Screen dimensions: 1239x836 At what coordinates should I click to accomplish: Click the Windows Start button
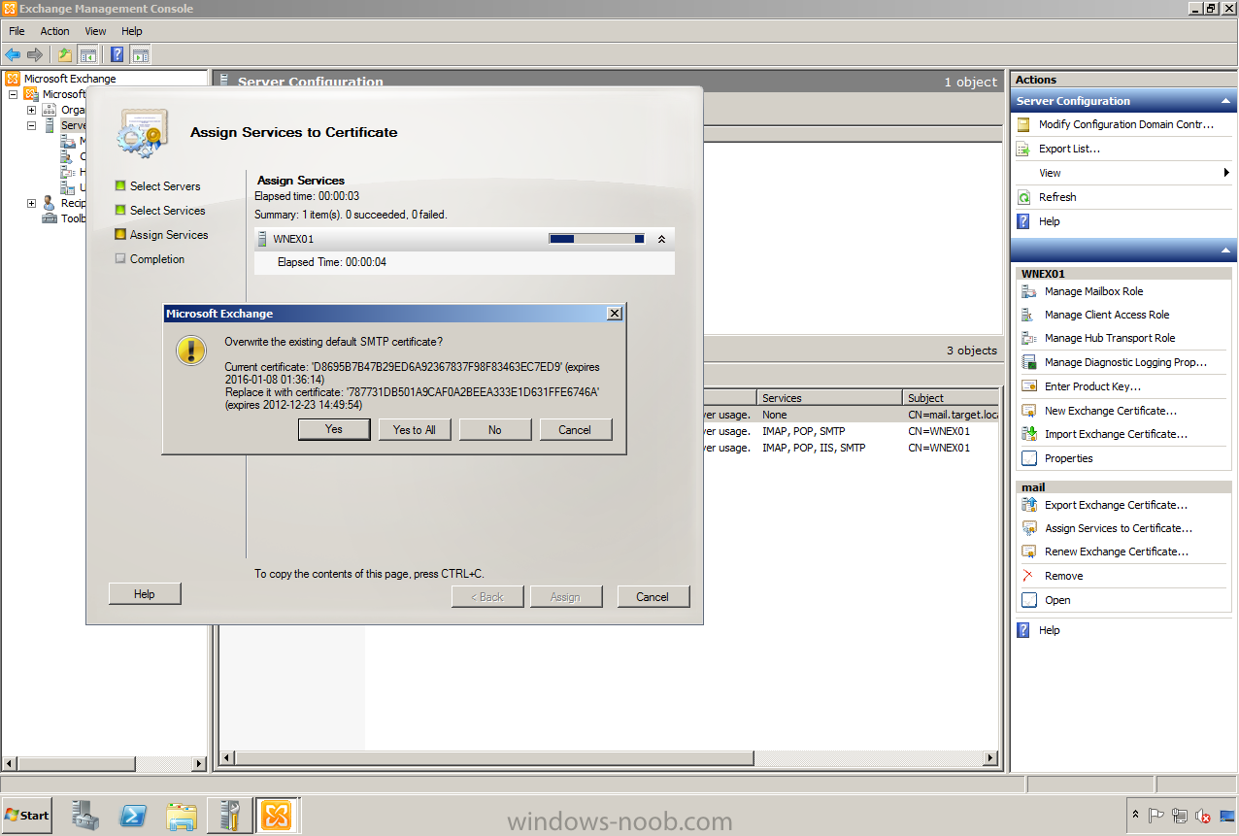tap(27, 815)
